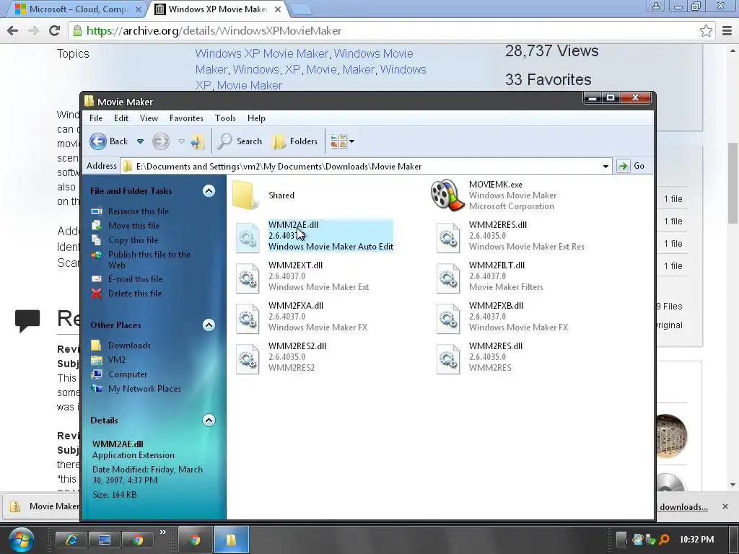Open the Forward history dropdown arrow

(x=181, y=141)
